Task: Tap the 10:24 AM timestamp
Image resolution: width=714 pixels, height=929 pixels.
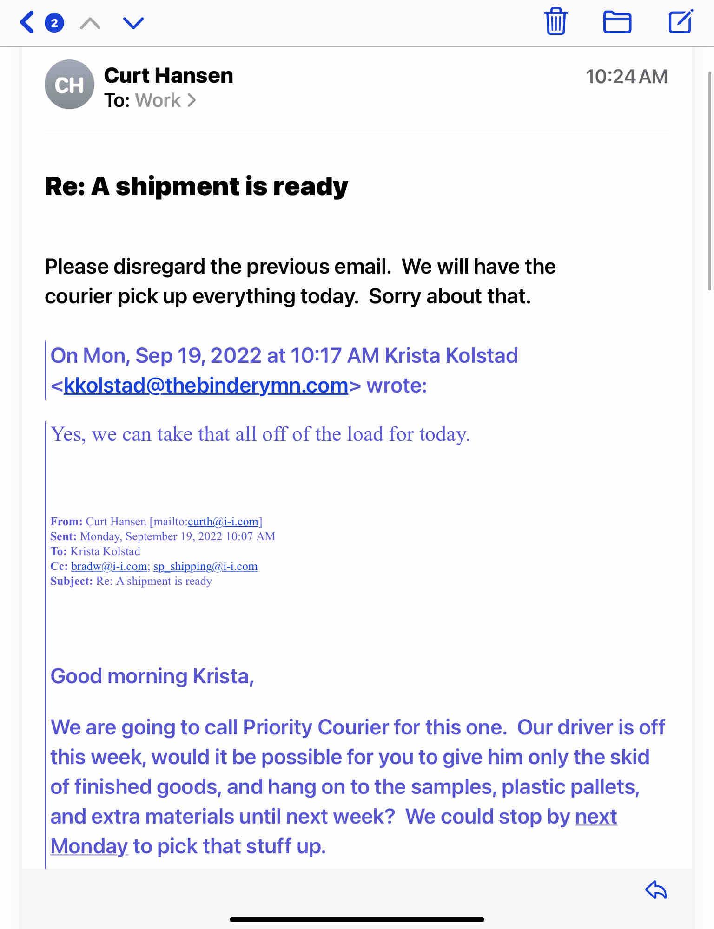Action: coord(626,76)
